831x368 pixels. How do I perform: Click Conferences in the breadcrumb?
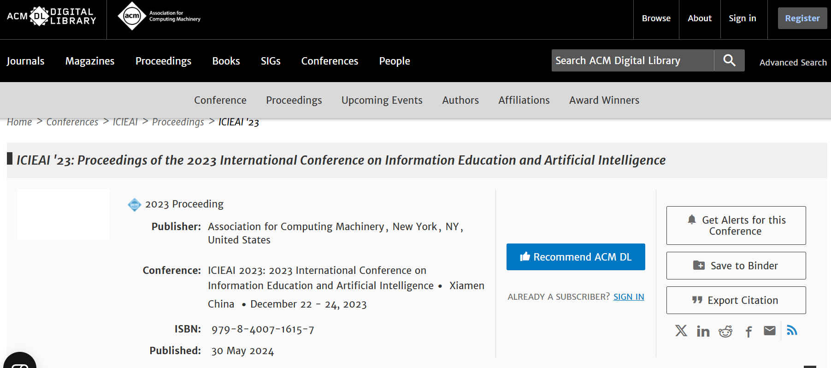pos(72,122)
